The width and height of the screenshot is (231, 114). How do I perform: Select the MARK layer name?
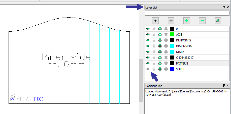coord(180,52)
